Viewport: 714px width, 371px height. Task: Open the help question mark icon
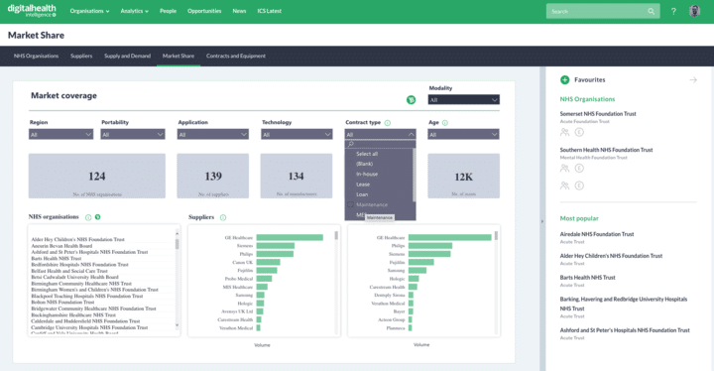point(673,11)
